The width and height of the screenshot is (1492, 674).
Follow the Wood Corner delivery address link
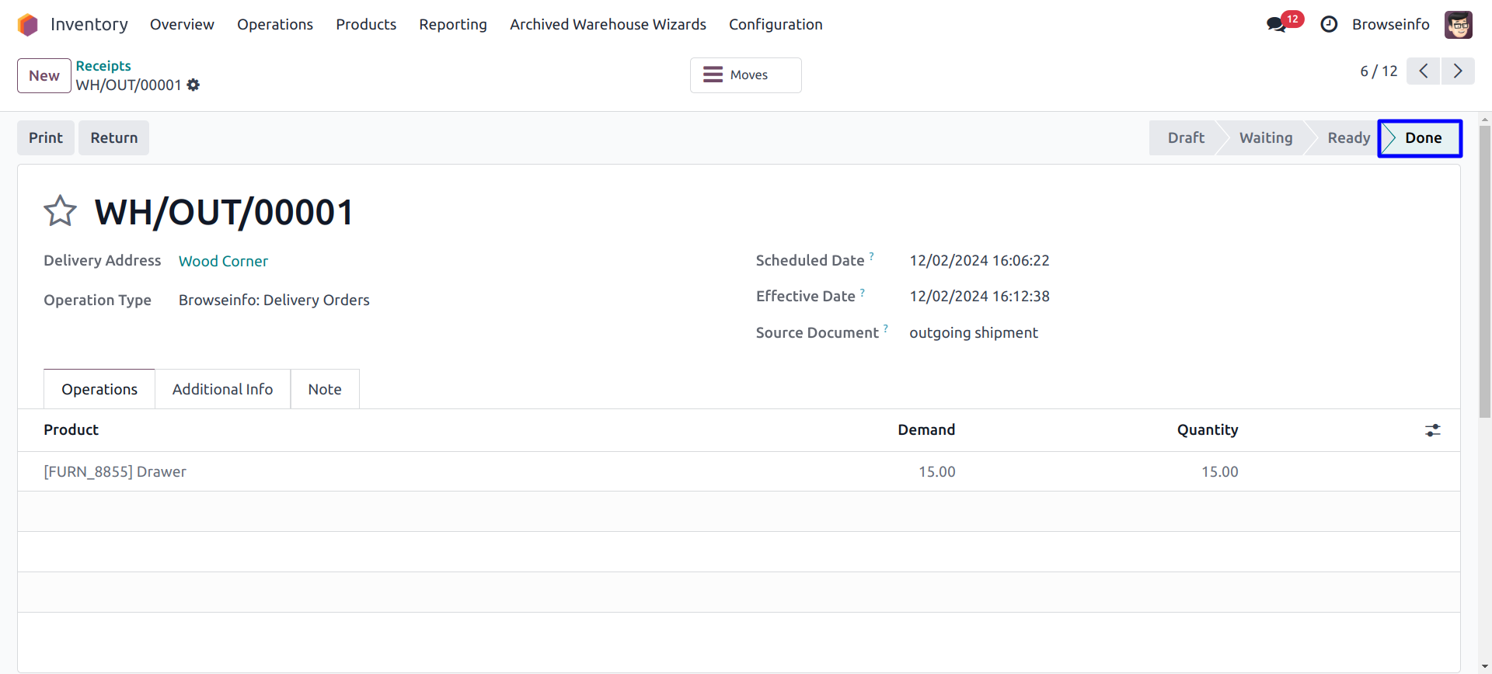(x=223, y=261)
